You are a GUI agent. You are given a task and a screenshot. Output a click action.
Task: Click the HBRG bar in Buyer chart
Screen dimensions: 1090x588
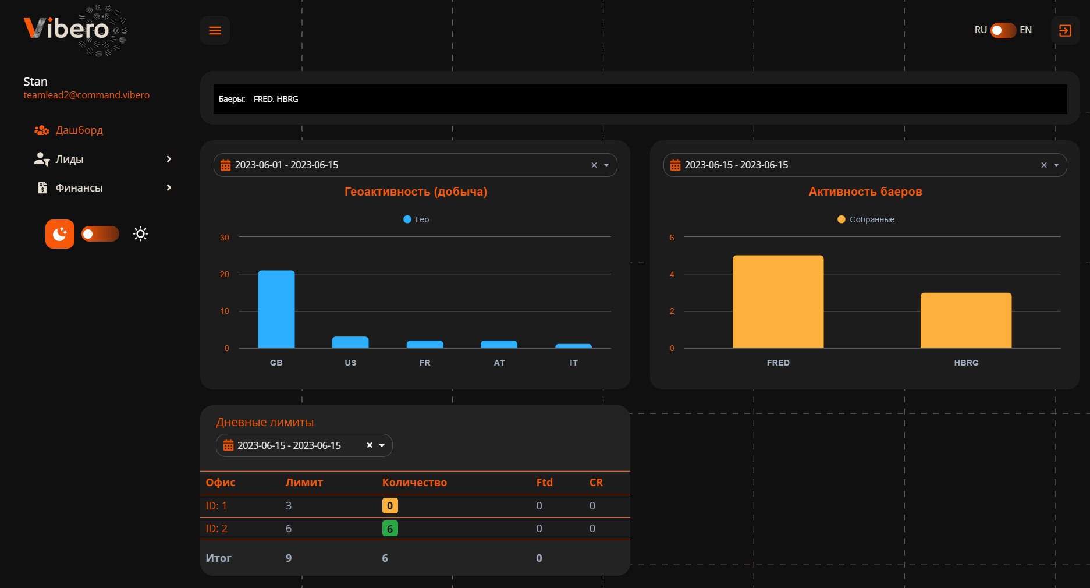tap(966, 320)
